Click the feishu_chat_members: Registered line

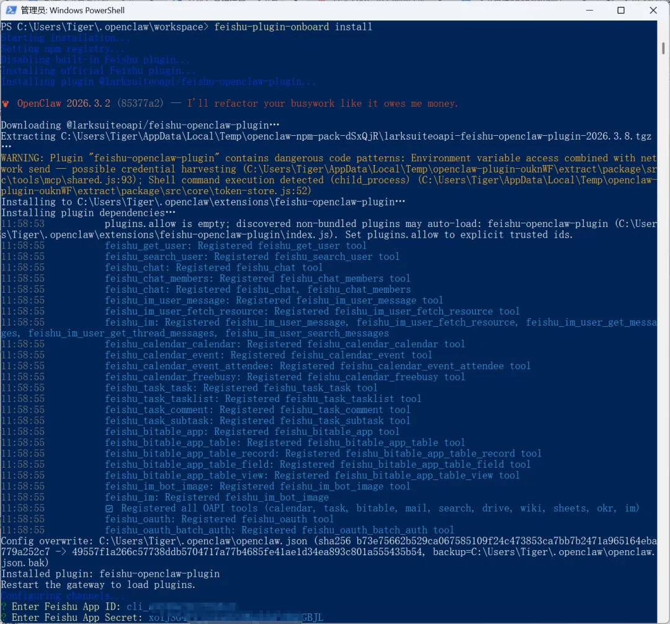point(257,279)
